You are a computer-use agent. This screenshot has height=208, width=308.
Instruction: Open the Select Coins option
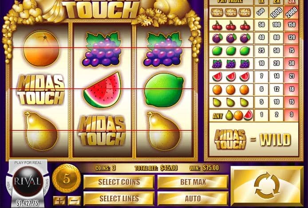119,182
